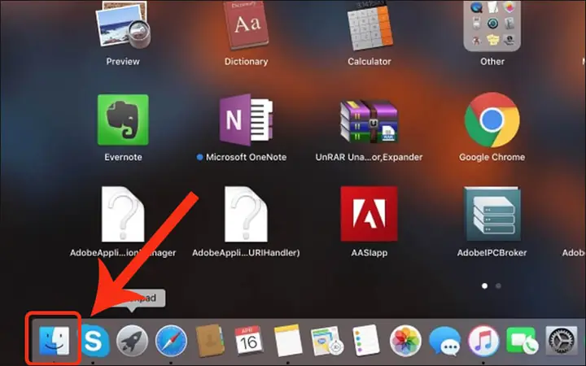Screen dimensions: 586x366
Task: Click the Evernote label text
Action: click(124, 157)
